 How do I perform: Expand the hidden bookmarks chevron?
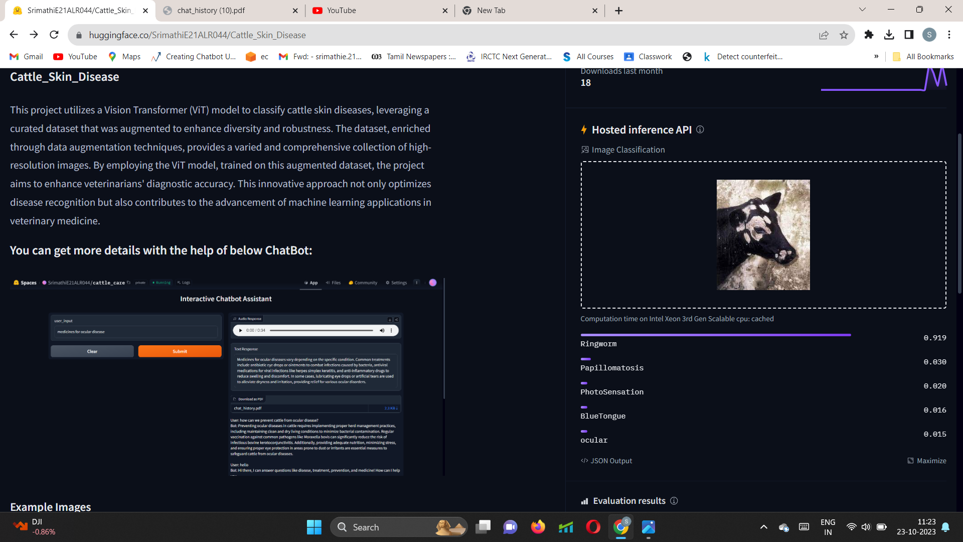876,56
